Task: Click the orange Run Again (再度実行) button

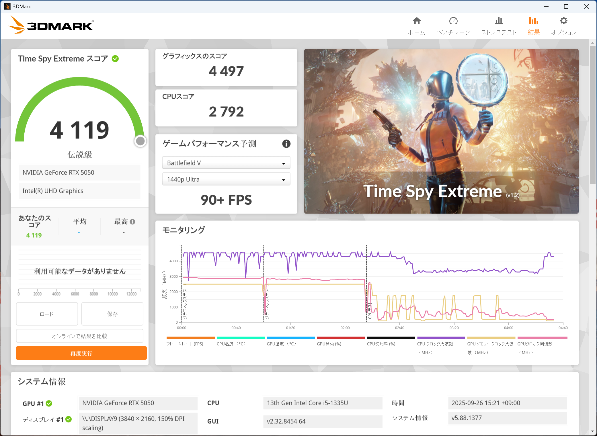Action: [81, 353]
